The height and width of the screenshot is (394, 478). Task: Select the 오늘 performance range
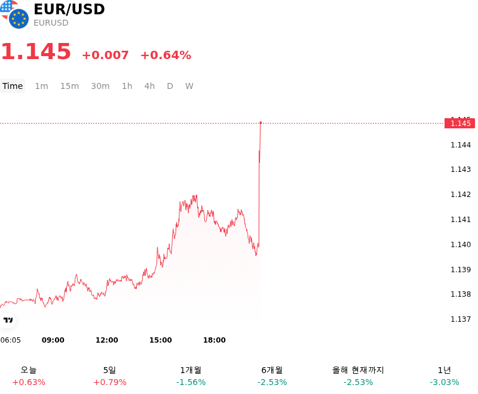coord(29,376)
